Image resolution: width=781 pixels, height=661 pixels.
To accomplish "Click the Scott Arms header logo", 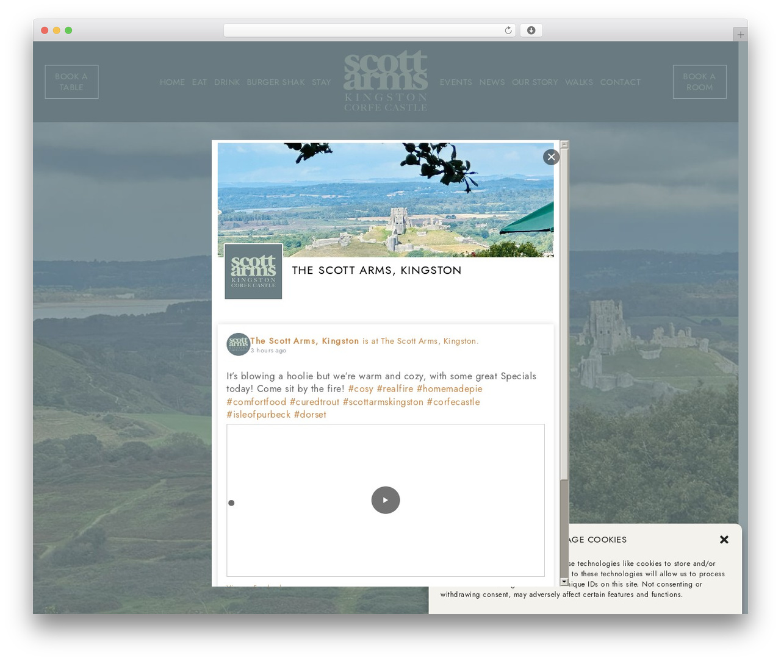I will point(386,81).
